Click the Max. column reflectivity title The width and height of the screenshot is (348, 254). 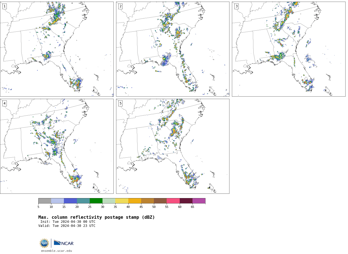[97, 217]
